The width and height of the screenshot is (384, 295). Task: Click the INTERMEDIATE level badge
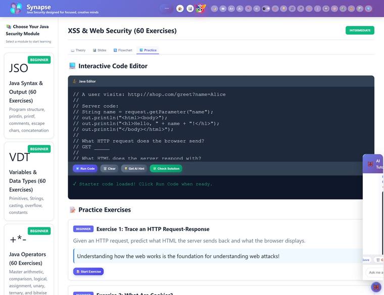(x=360, y=30)
